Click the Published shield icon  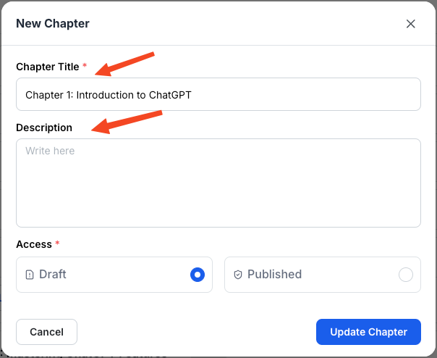(238, 275)
